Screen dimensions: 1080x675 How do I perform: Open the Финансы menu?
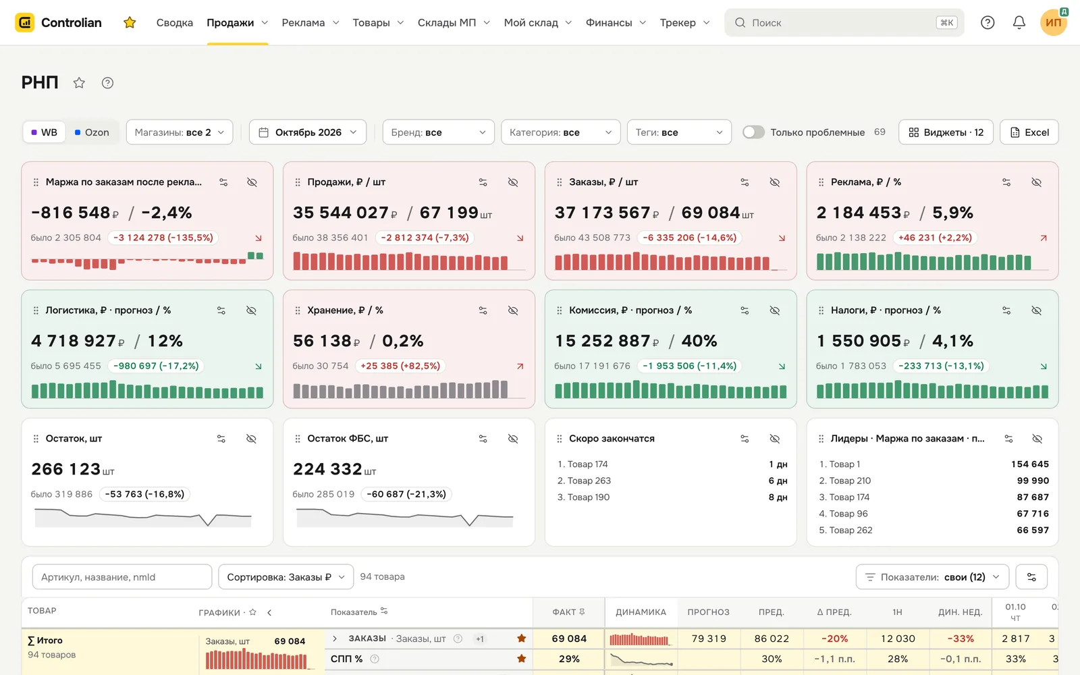click(616, 22)
